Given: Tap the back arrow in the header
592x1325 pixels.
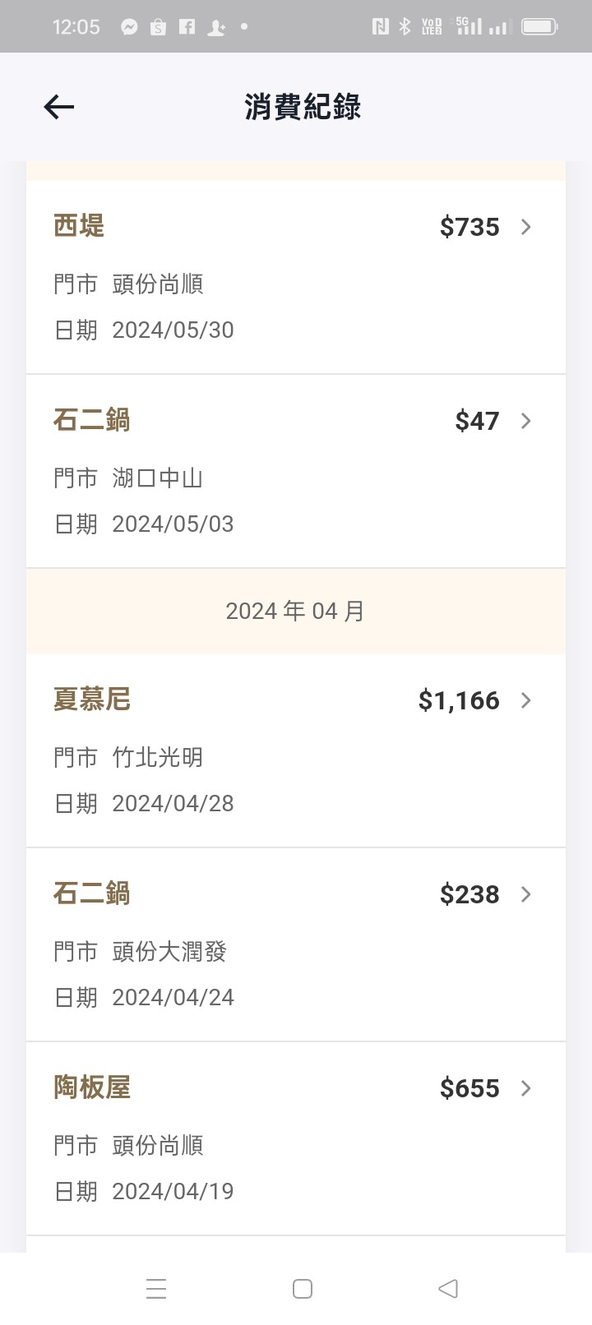Looking at the screenshot, I should tap(59, 107).
